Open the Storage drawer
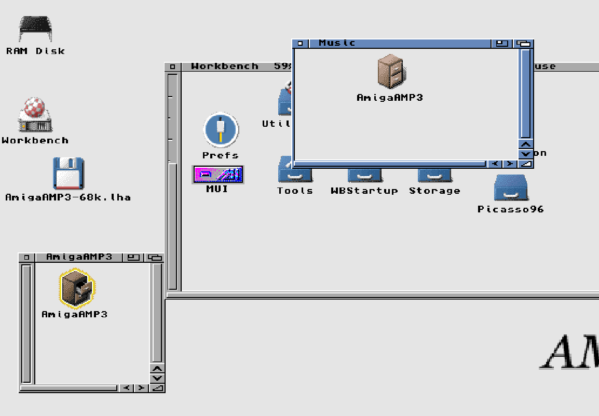The height and width of the screenshot is (416, 599). [434, 176]
